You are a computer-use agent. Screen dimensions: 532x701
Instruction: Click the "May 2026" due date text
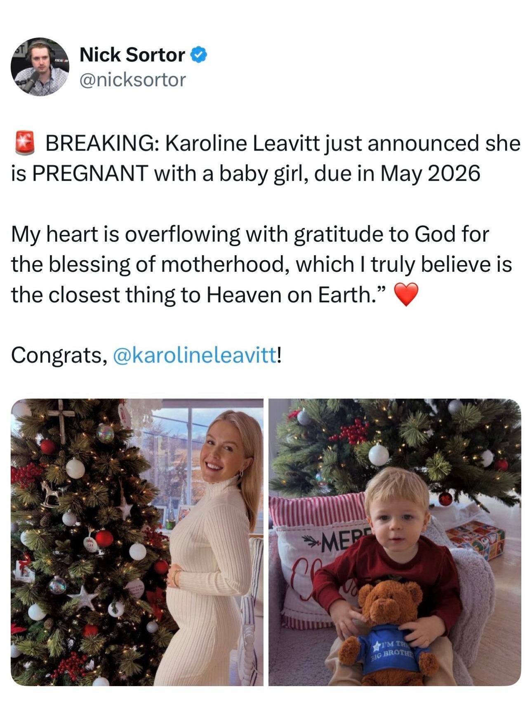(430, 174)
